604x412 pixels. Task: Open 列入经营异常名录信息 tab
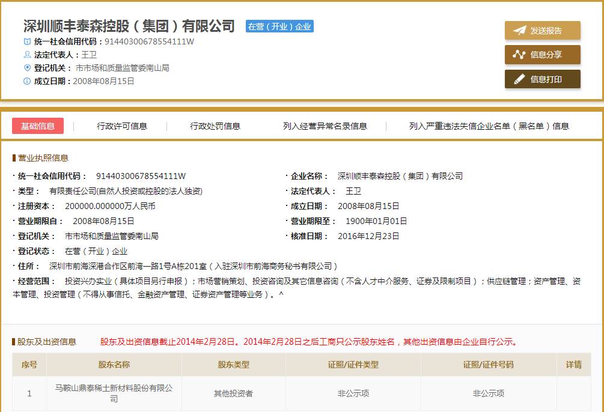pyautogui.click(x=325, y=126)
